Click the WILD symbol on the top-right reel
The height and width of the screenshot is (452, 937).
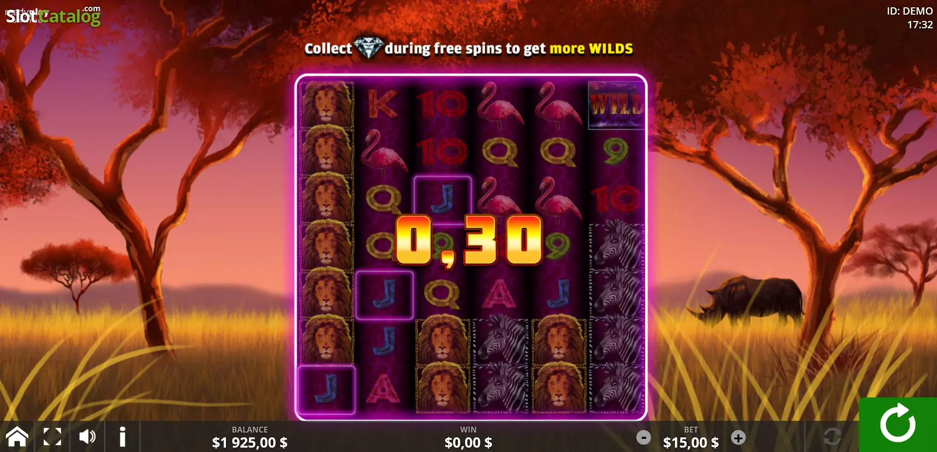616,105
